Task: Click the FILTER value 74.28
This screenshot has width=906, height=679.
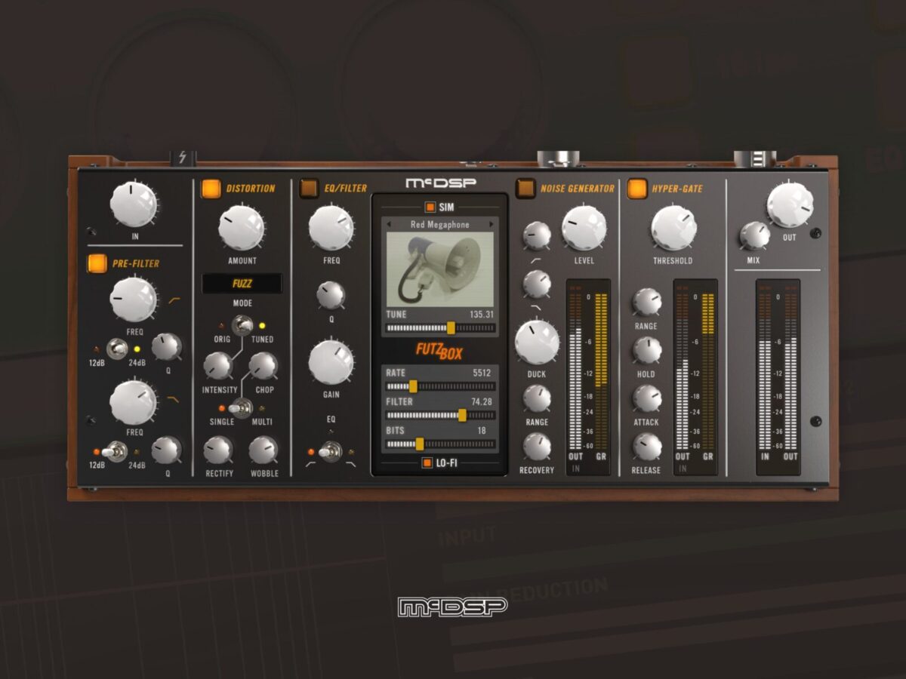Action: 481,402
